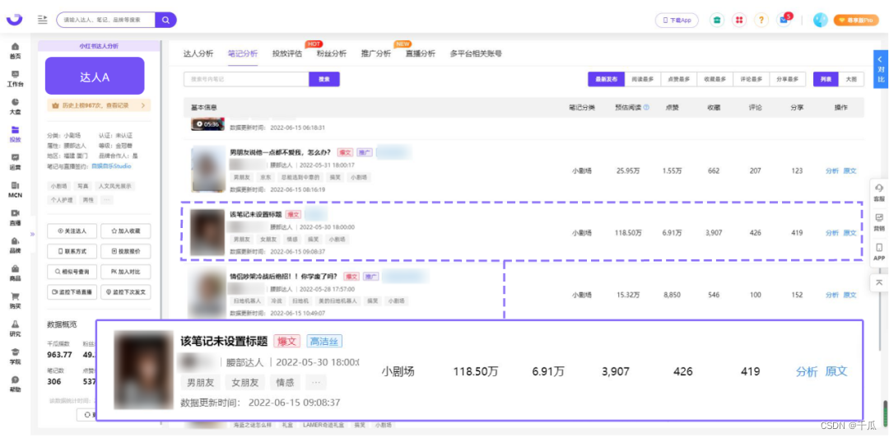Click the 联系方式 button
The image size is (889, 438).
click(72, 251)
